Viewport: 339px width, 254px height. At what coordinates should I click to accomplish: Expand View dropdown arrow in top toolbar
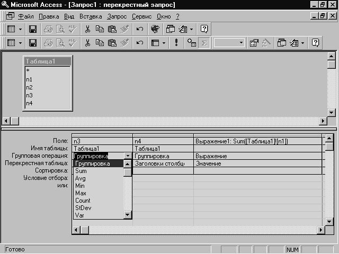click(20, 29)
